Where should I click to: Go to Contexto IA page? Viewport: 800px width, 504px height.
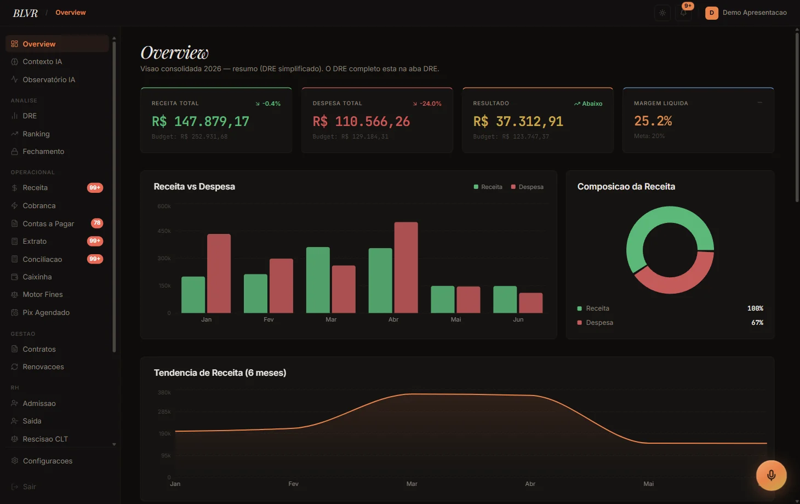tap(57, 62)
